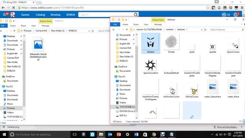Go back in the textures window

click(x=114, y=30)
